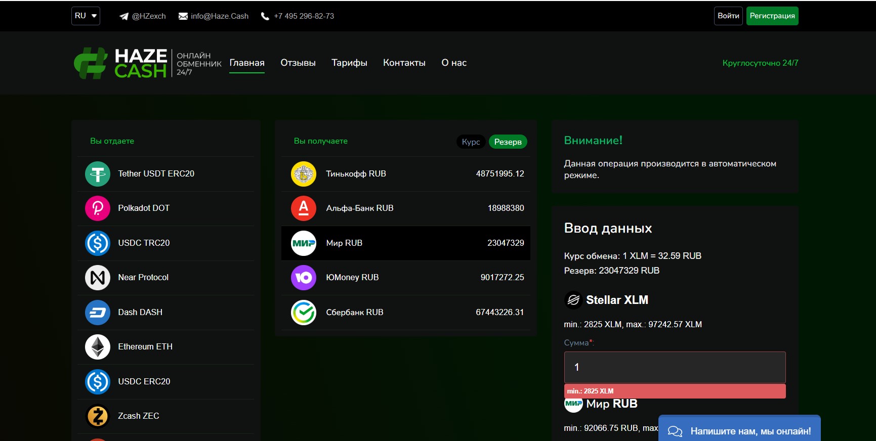
Task: Select Ethereum ETH currency row
Action: point(165,347)
